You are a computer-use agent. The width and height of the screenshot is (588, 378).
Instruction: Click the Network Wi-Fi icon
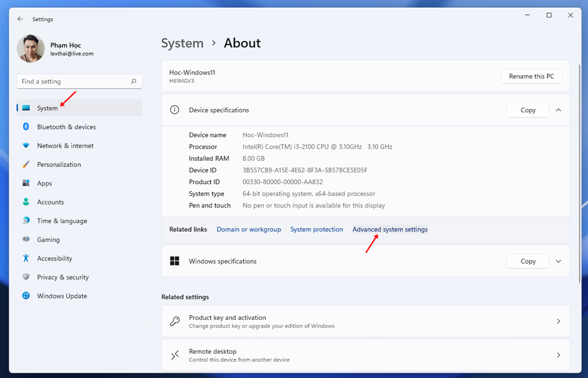(26, 146)
